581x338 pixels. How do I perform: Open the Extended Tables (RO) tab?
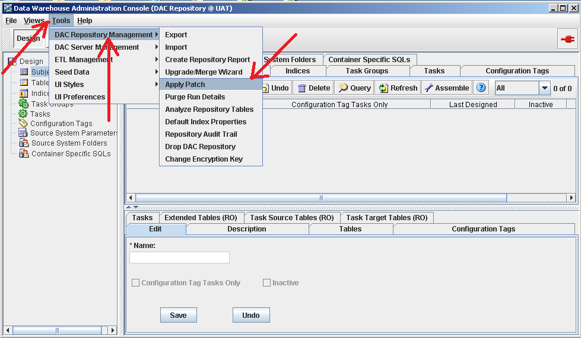(x=201, y=218)
